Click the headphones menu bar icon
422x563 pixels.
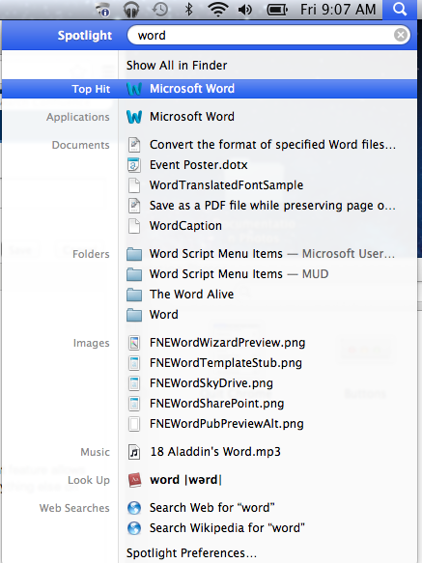pyautogui.click(x=131, y=10)
